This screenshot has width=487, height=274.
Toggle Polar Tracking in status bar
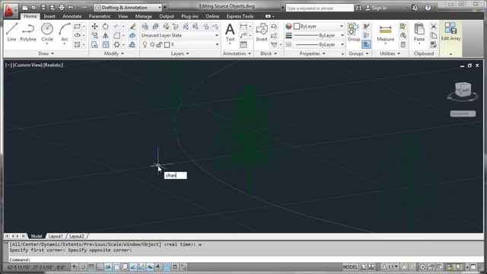[108, 267]
